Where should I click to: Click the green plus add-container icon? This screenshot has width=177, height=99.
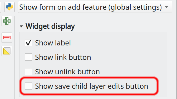point(7,21)
